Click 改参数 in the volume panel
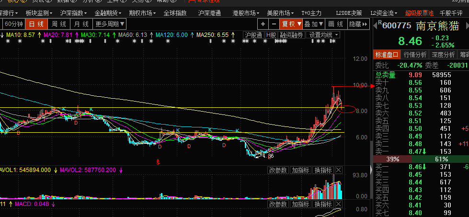Image resolution: width=469 pixels, height=217 pixels. coord(278,170)
